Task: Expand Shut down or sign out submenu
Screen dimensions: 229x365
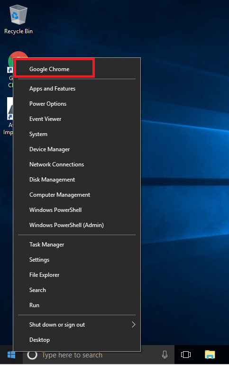Action: (x=77, y=325)
